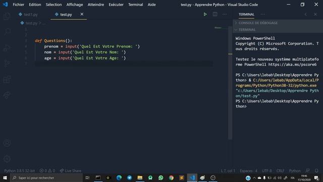323x182 pixels.
Task: Change indentation via Espaces : 4
Action: click(x=248, y=171)
